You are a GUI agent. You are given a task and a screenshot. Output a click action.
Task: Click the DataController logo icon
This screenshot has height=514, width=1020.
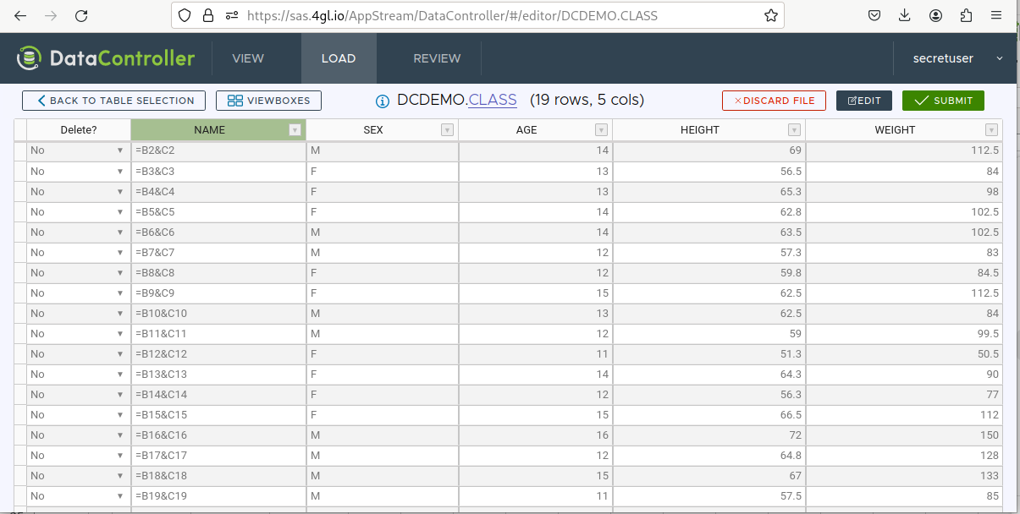(30, 58)
